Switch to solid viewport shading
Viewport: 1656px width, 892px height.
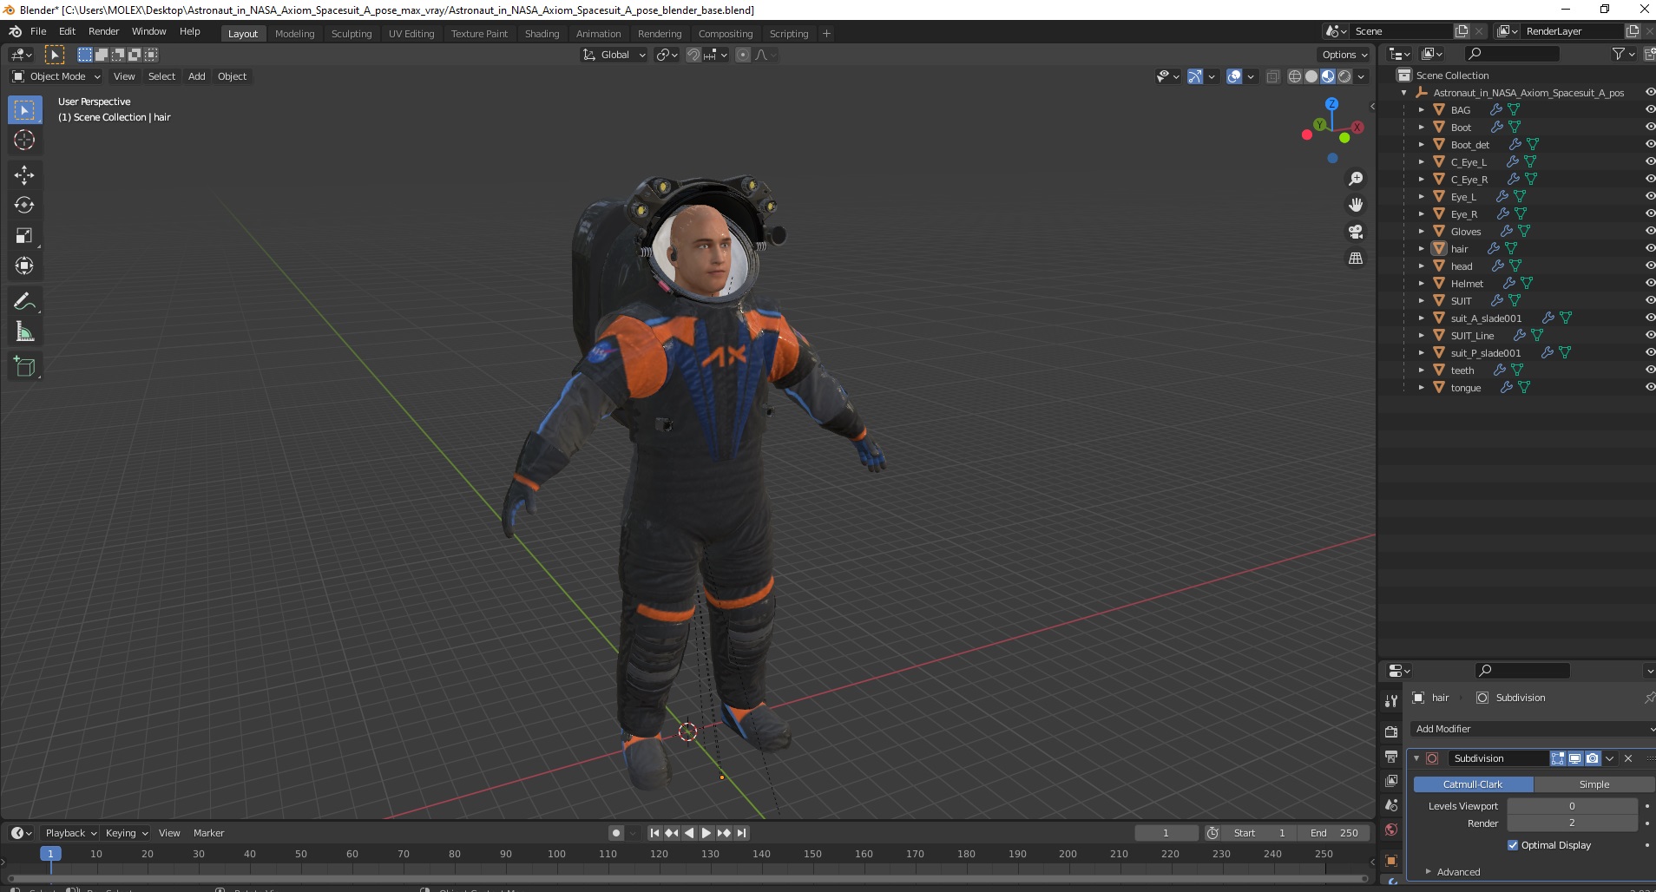[x=1311, y=76]
